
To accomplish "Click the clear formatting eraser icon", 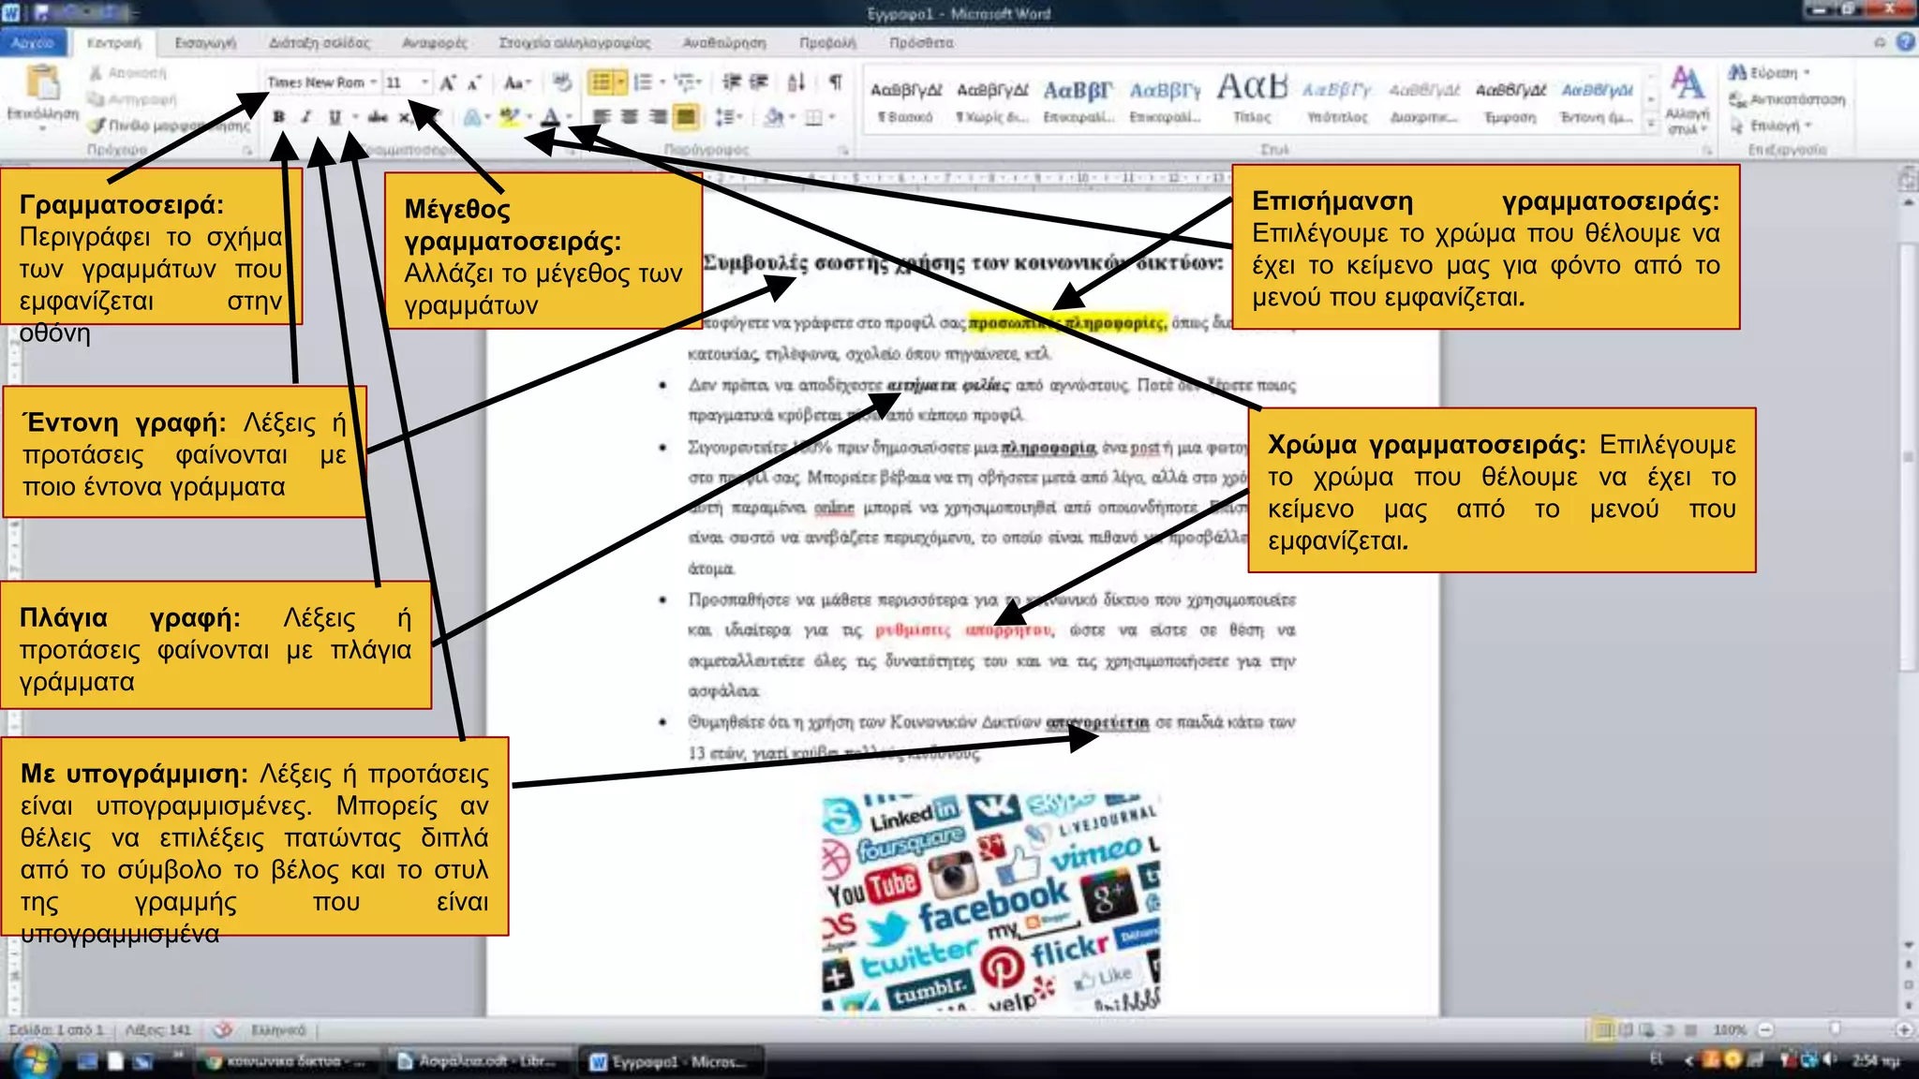I will 561,83.
